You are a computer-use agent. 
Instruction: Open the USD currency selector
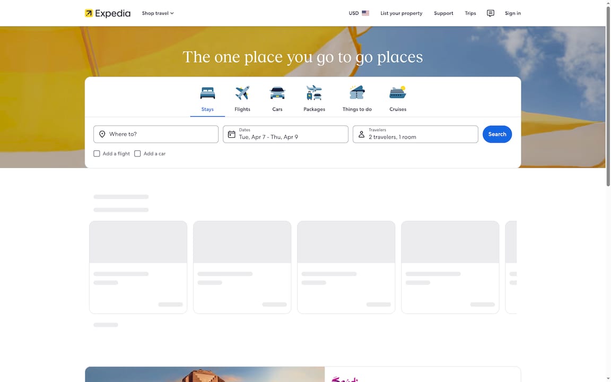[x=358, y=13]
